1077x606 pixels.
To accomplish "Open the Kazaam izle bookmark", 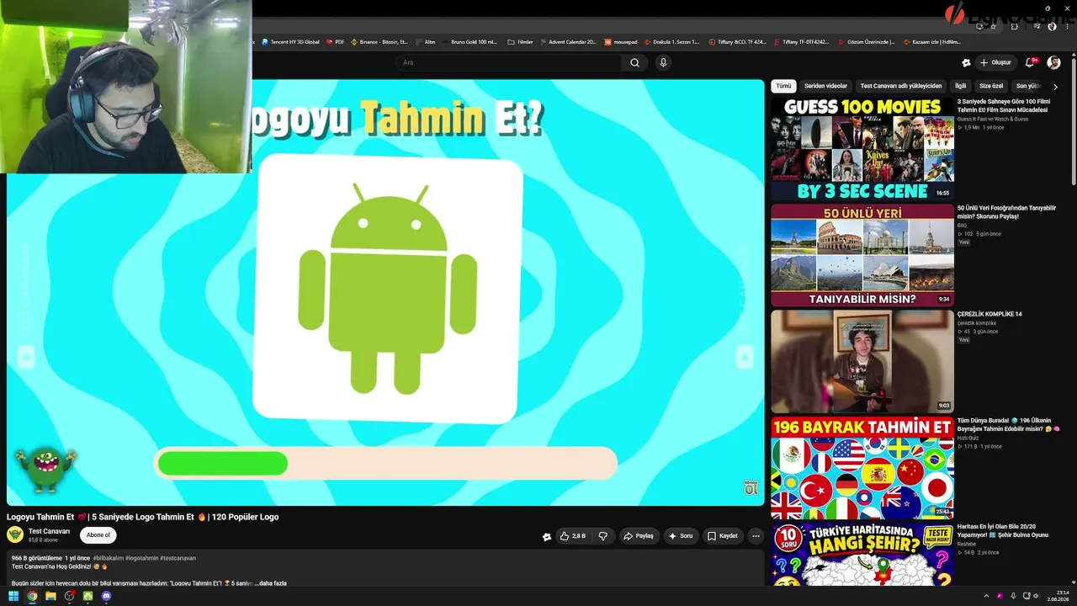I will [x=932, y=41].
